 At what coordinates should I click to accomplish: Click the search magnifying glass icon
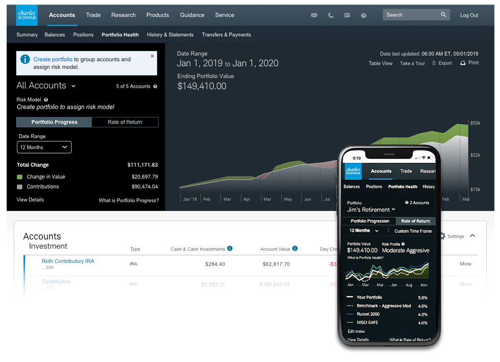[x=444, y=15]
